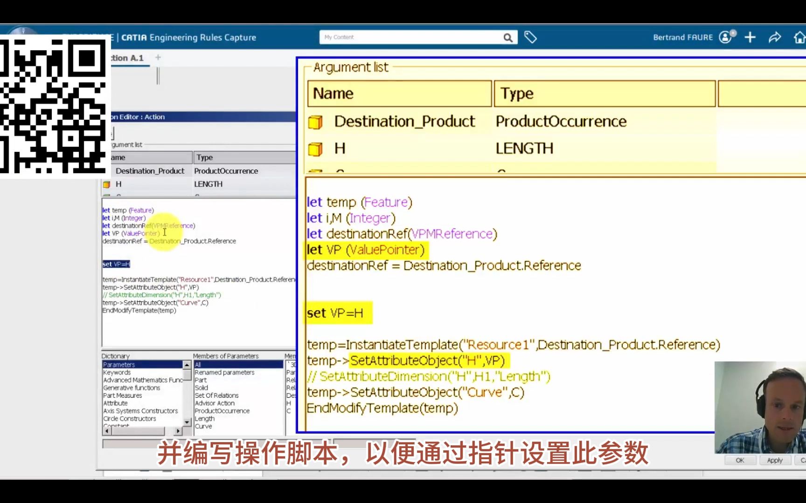Select Curve in Members of Parameters
Screen dimensions: 806x503
(x=203, y=426)
